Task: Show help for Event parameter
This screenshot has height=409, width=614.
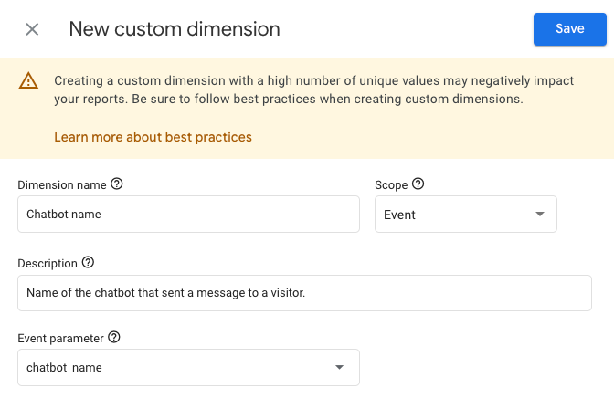Action: [x=114, y=337]
